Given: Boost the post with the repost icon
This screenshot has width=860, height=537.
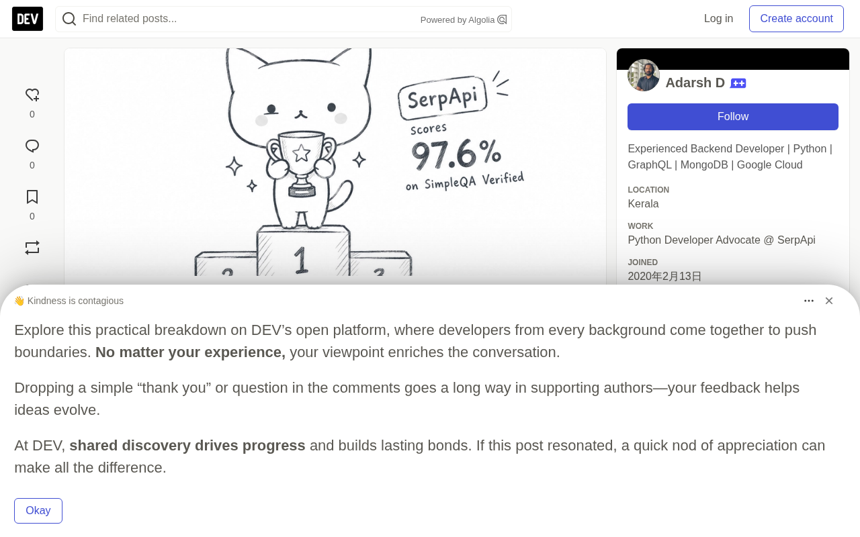Looking at the screenshot, I should click(x=32, y=248).
